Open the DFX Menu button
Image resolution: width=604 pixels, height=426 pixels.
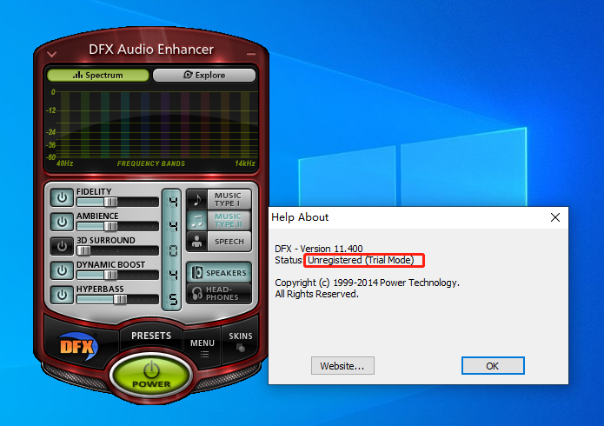tap(202, 348)
